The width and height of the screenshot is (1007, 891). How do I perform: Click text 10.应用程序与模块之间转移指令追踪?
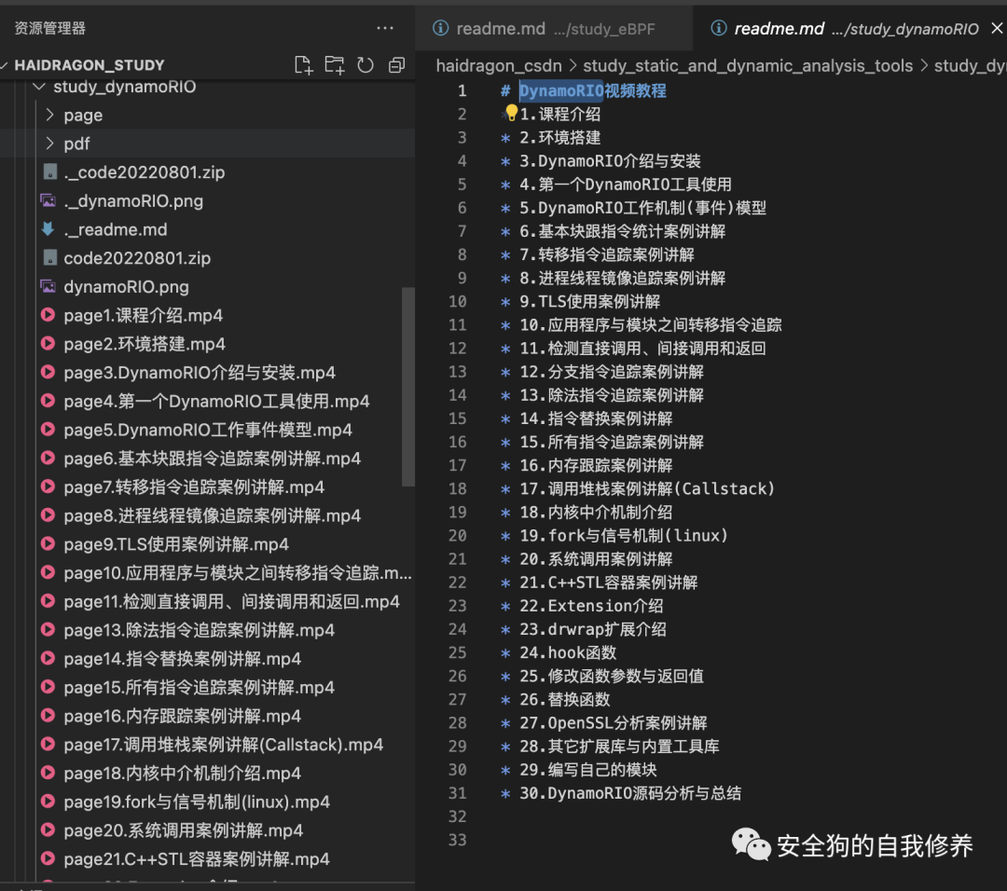coord(651,324)
